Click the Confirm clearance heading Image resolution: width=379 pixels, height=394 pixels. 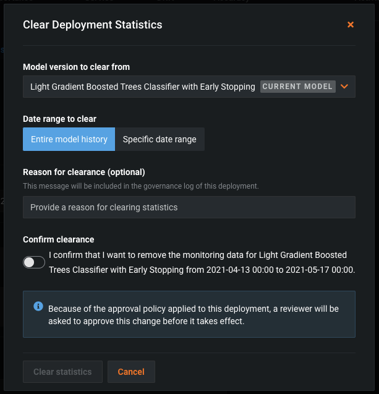click(59, 239)
